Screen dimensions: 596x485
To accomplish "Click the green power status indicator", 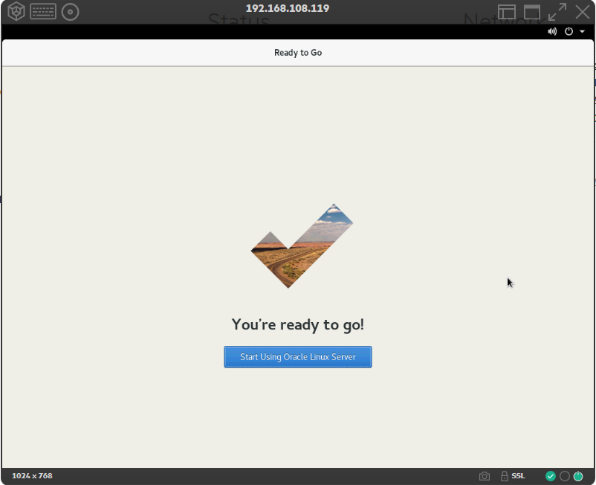I will click(x=578, y=476).
